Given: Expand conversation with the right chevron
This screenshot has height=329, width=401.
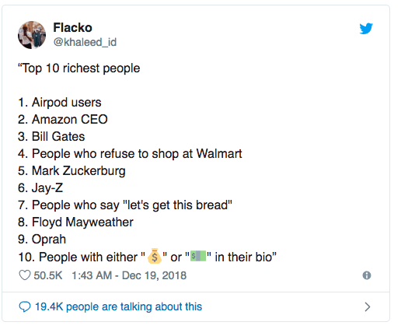Looking at the screenshot, I should click(368, 306).
